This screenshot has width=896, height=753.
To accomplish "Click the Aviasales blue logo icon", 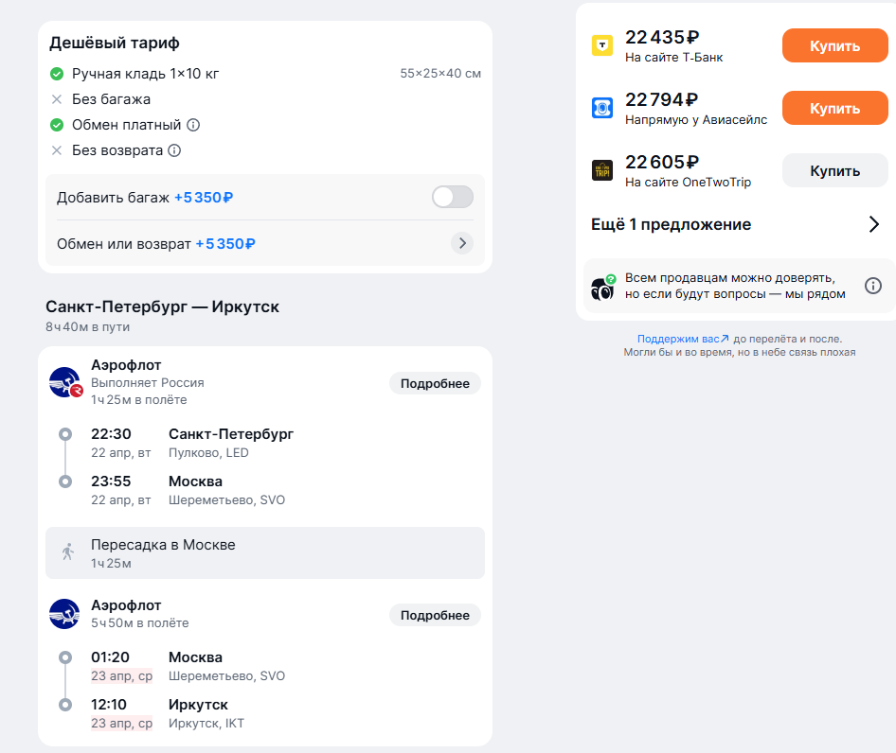I will click(602, 107).
